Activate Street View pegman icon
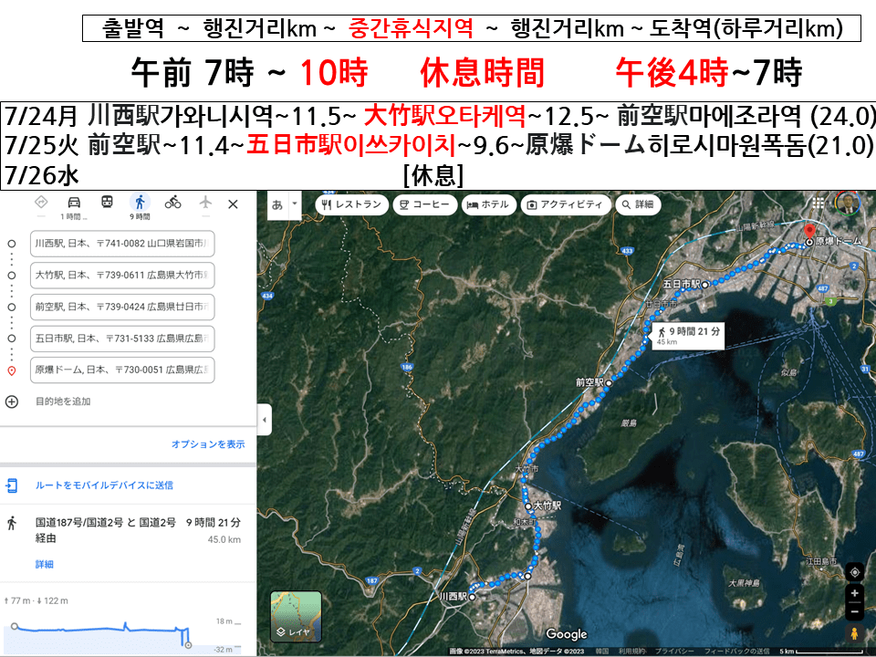 tap(854, 632)
